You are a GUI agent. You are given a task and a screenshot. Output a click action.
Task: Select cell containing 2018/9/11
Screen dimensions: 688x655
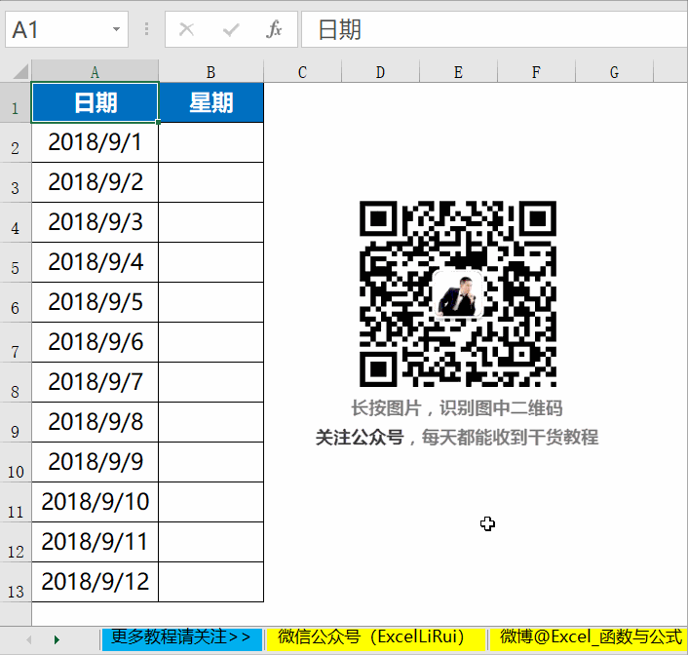95,542
